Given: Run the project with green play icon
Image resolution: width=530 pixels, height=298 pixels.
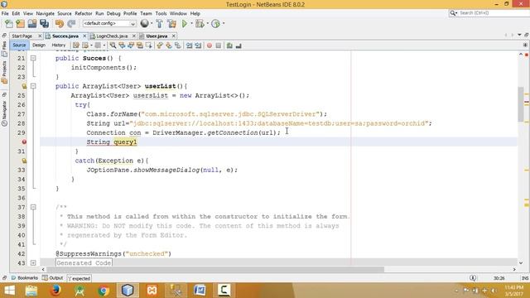Looking at the screenshot, I should pyautogui.click(x=185, y=24).
